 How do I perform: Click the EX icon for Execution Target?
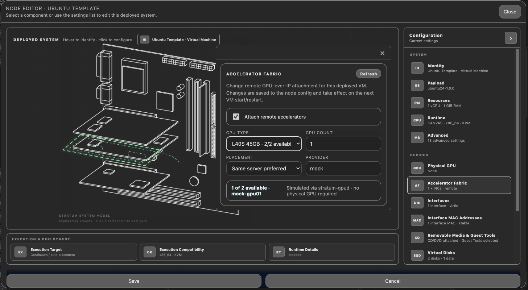click(x=20, y=252)
